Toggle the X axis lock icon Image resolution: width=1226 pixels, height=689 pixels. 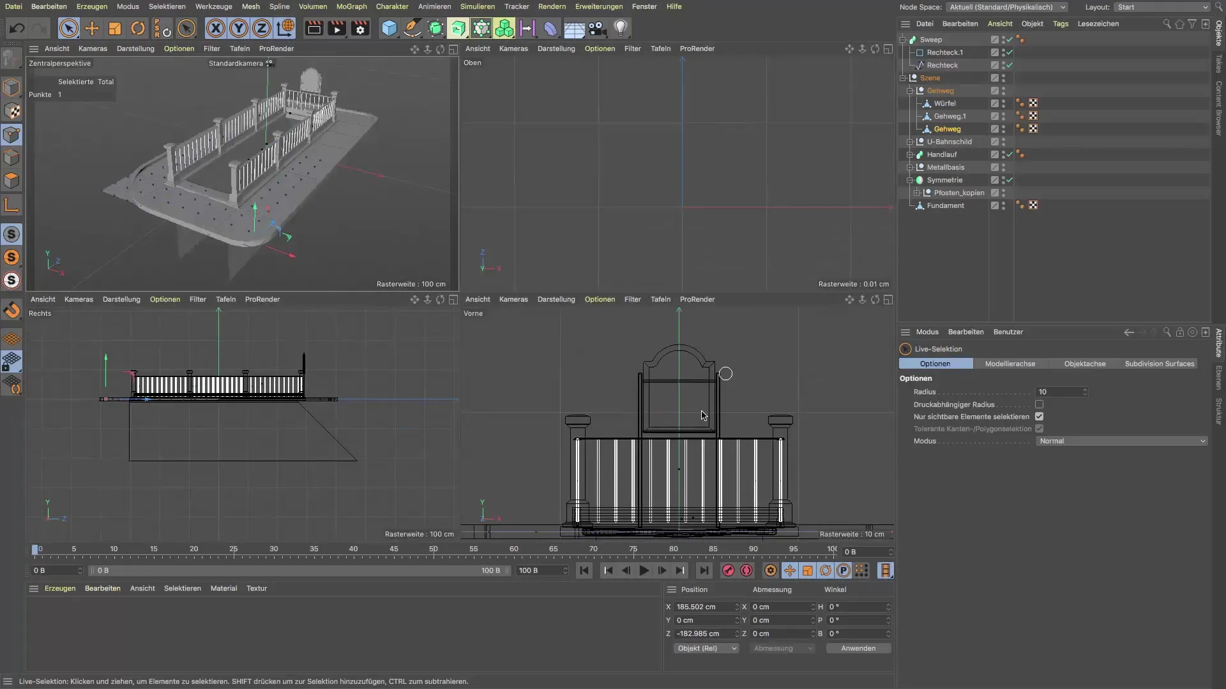point(216,28)
